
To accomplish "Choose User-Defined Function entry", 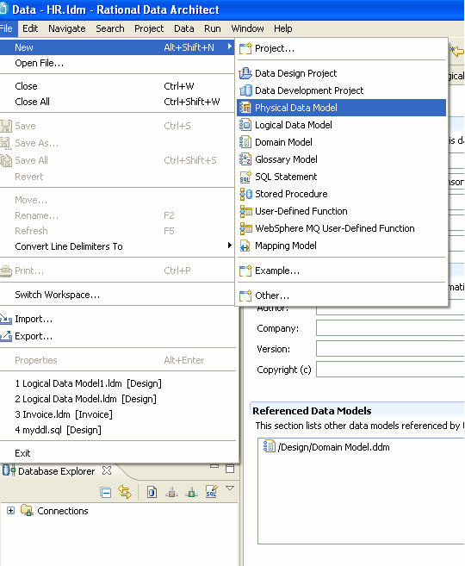I will 341,211.
